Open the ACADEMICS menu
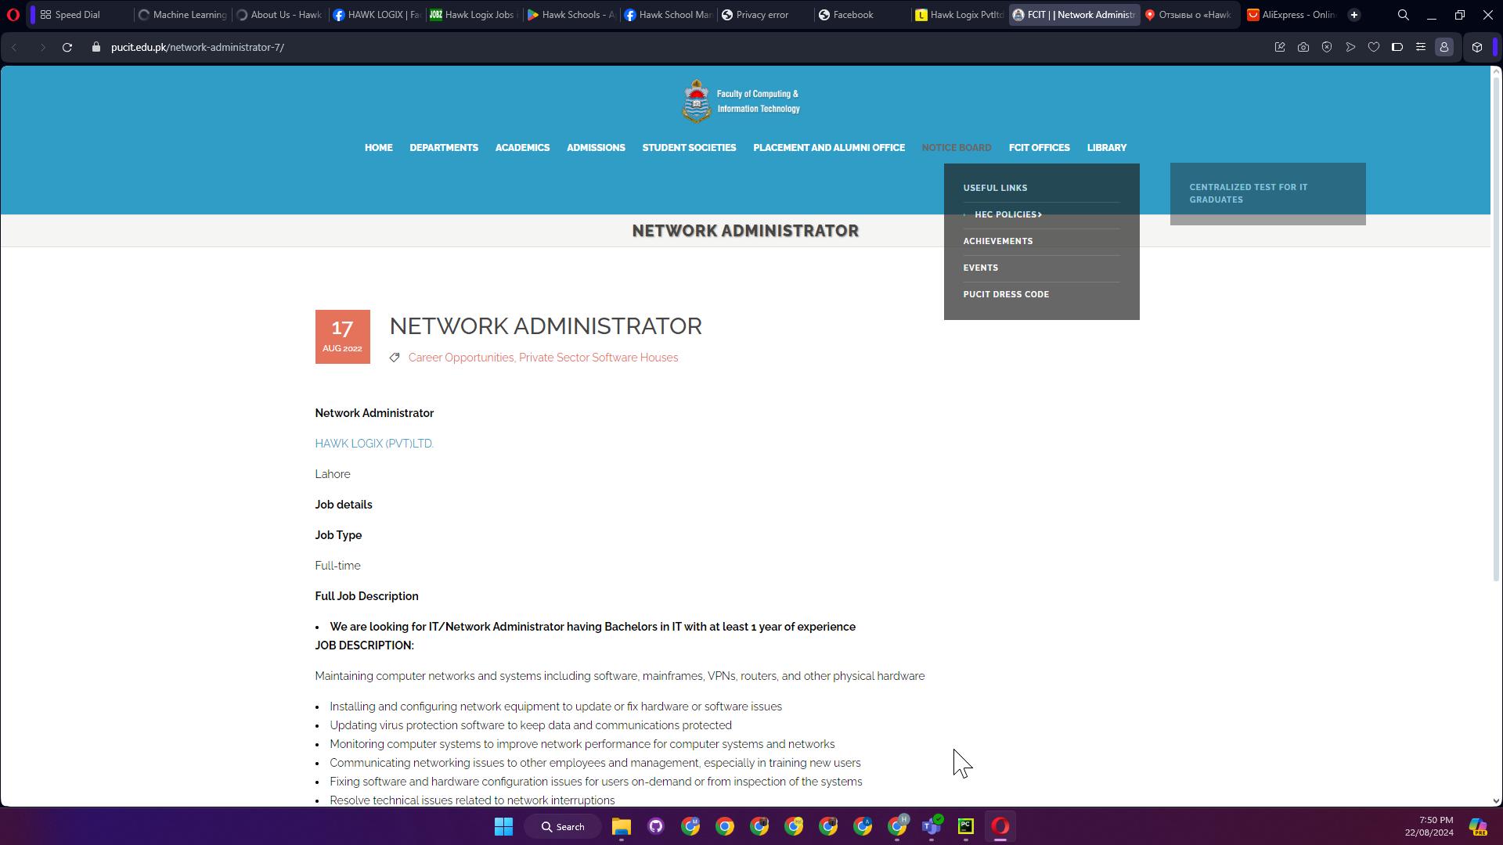The height and width of the screenshot is (845, 1503). click(522, 148)
